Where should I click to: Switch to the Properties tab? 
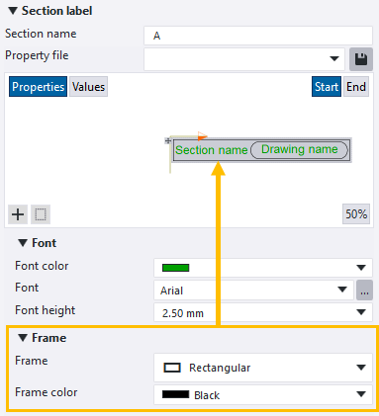(38, 87)
